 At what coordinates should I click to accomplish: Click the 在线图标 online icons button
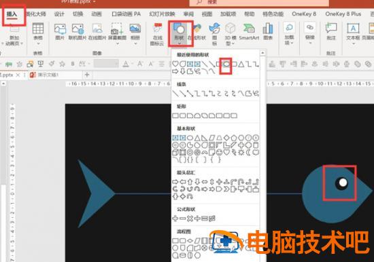click(x=157, y=34)
